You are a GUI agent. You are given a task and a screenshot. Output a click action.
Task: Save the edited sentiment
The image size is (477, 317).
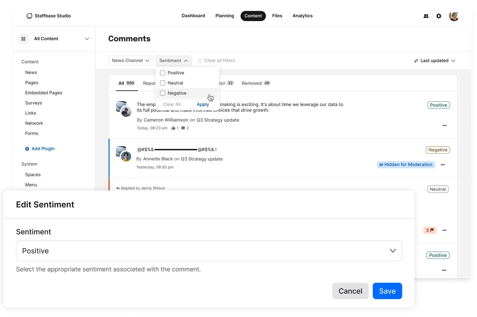tap(387, 291)
